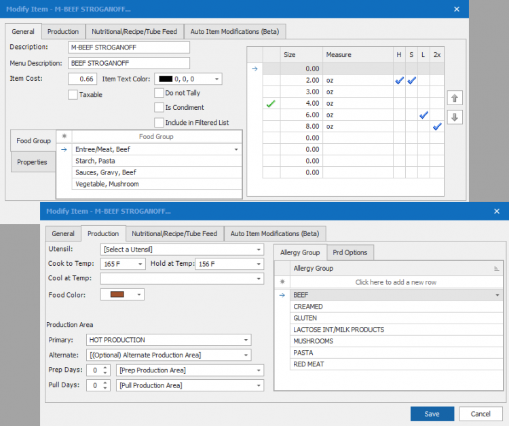Click the move row up arrow button

click(455, 98)
